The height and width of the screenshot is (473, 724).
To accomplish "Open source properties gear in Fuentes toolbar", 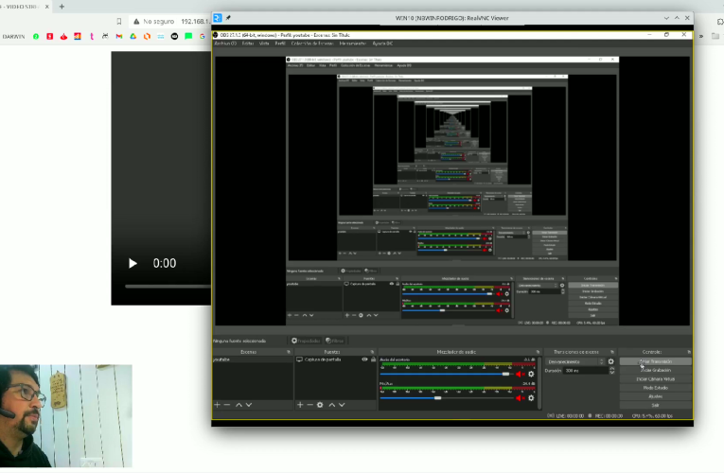I will (x=320, y=405).
